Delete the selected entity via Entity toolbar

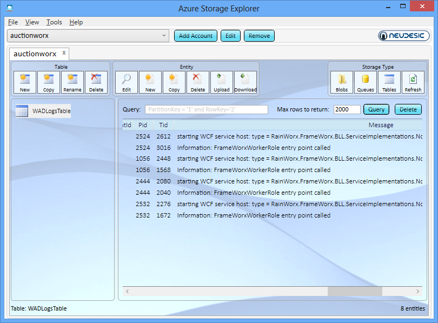[x=198, y=82]
